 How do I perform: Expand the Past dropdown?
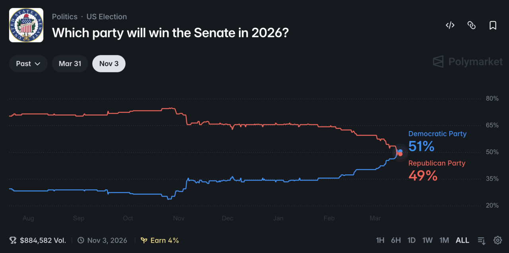coord(28,64)
